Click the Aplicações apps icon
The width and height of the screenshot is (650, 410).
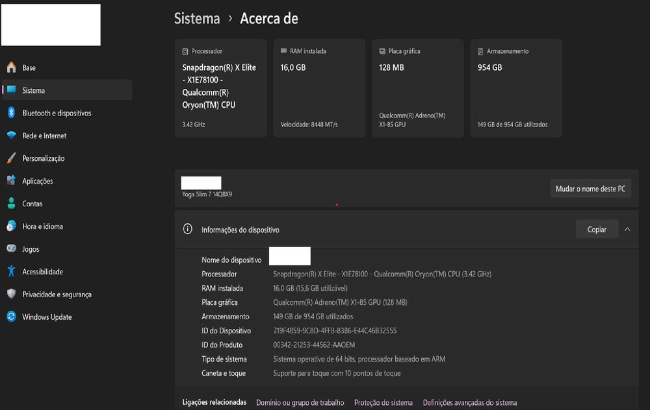(x=11, y=180)
